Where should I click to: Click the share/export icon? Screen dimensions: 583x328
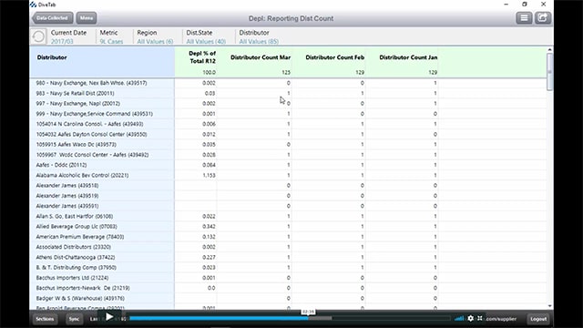(x=543, y=18)
